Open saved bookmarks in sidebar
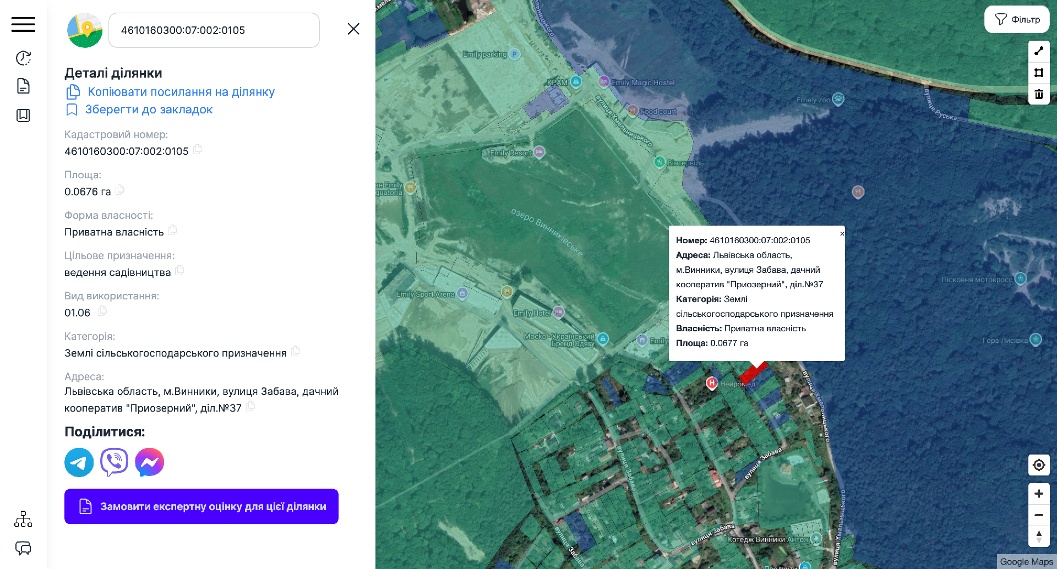The width and height of the screenshot is (1057, 569). pyautogui.click(x=23, y=115)
